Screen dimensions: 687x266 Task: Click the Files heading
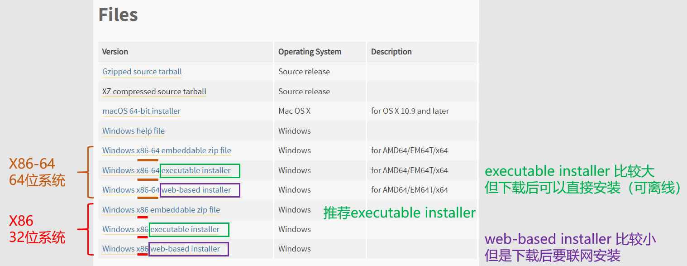[118, 15]
